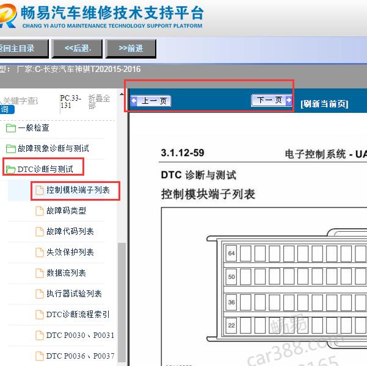
Task: Click document icon beside DTC诊断流程索引
Action: point(40,315)
